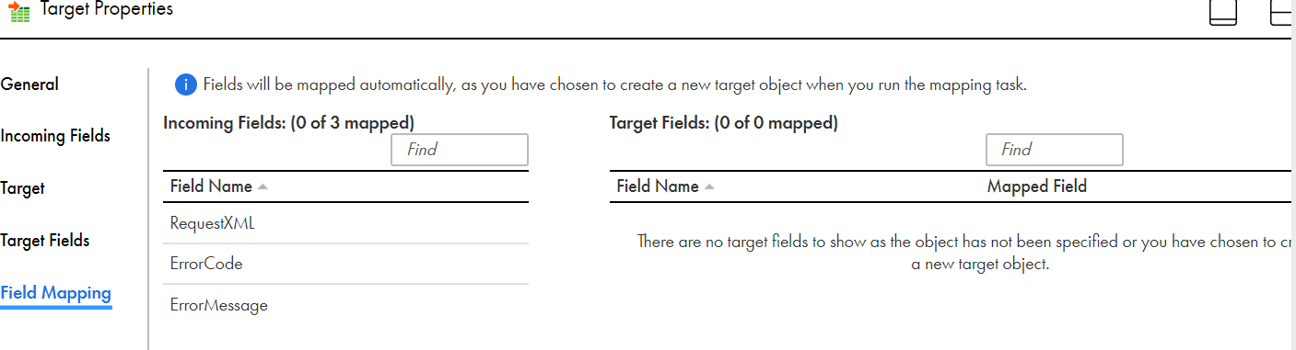
Task: Focus the Find box under Target Fields
Action: point(1054,150)
